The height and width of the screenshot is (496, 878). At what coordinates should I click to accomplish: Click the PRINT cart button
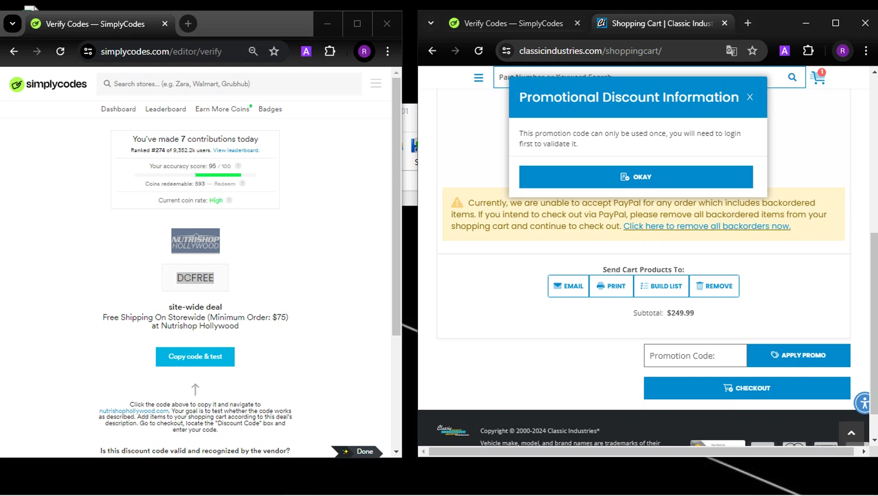tap(611, 286)
